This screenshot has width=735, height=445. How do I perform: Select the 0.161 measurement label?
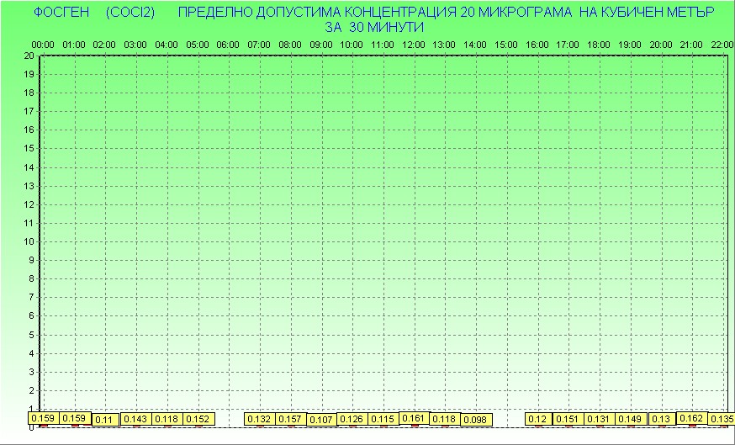point(414,418)
